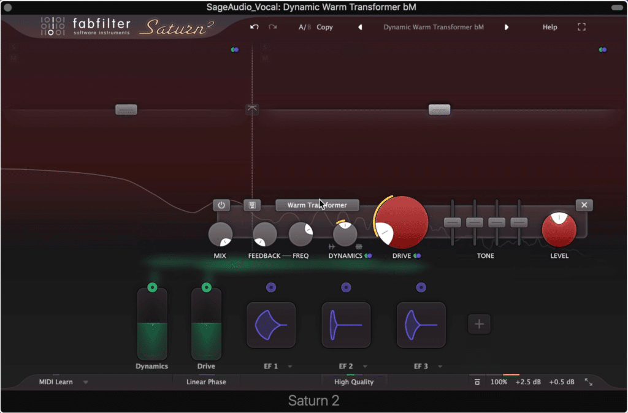Save the band style preset

pyautogui.click(x=252, y=205)
